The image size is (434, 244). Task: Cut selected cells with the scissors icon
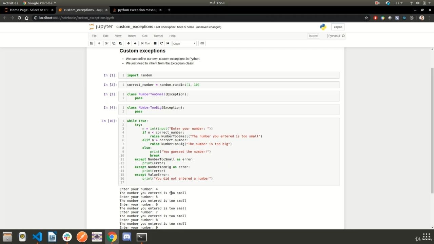[106, 43]
